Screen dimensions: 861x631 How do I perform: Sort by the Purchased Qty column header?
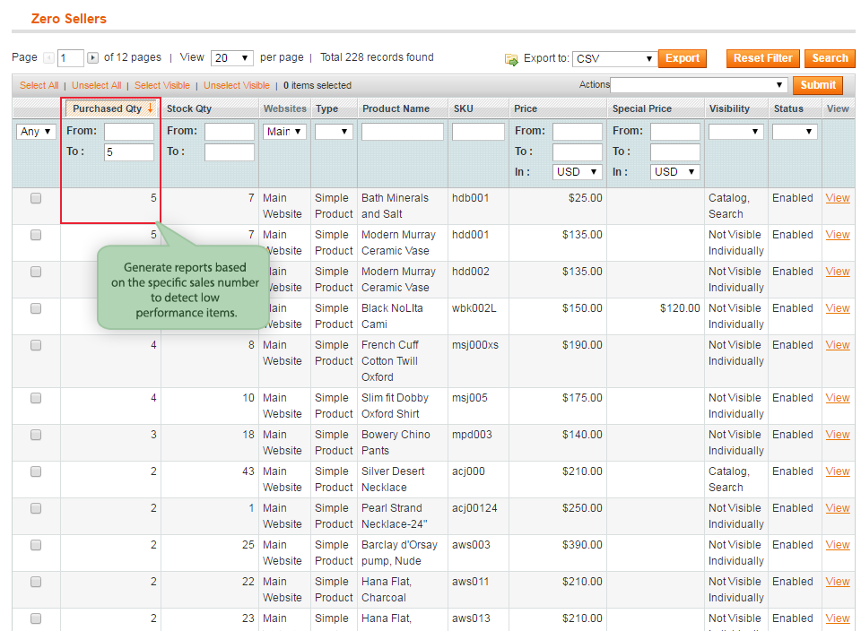point(108,108)
